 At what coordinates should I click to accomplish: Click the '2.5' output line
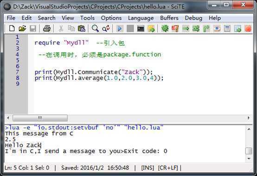point(10,139)
